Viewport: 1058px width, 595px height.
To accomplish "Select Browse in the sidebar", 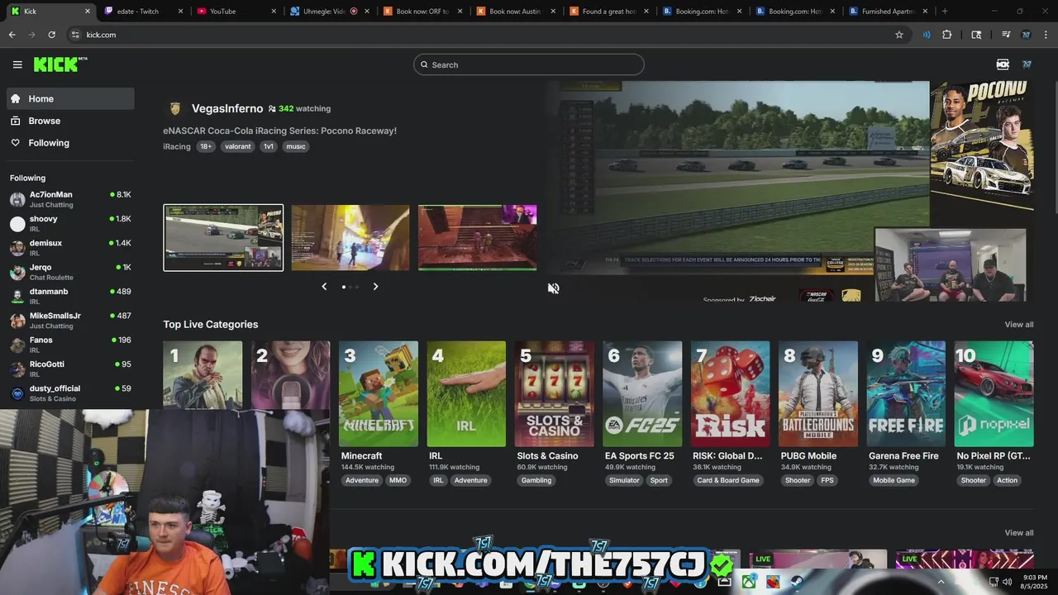I will 70,121.
